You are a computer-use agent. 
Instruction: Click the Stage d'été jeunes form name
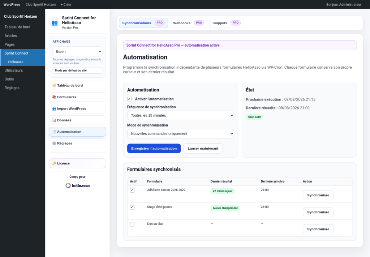tap(159, 207)
